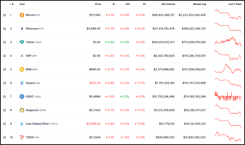Open the TRON TRX coin link
The width and height of the screenshot is (245, 145).
click(32, 137)
